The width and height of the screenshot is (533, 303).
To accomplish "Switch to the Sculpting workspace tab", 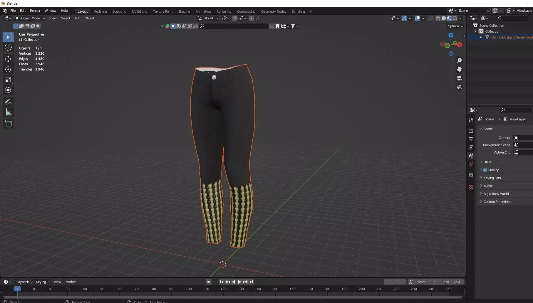I will click(x=119, y=11).
